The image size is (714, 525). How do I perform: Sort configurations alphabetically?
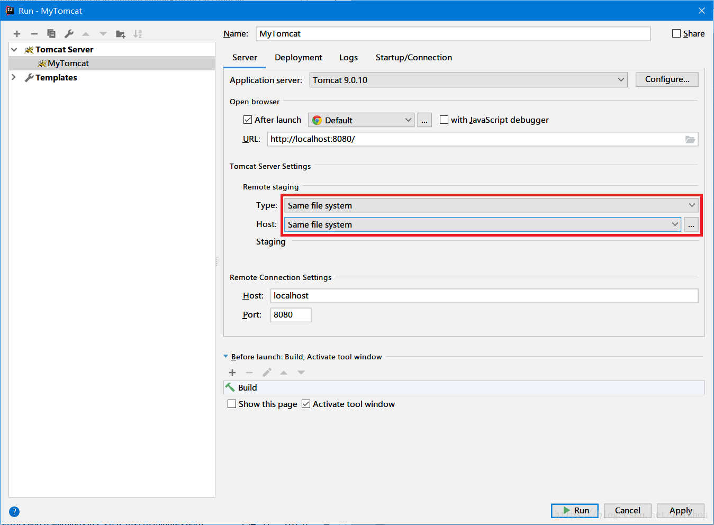[138, 34]
